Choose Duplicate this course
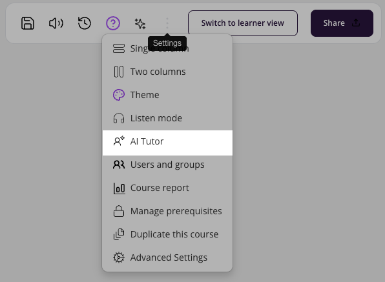 167,234
